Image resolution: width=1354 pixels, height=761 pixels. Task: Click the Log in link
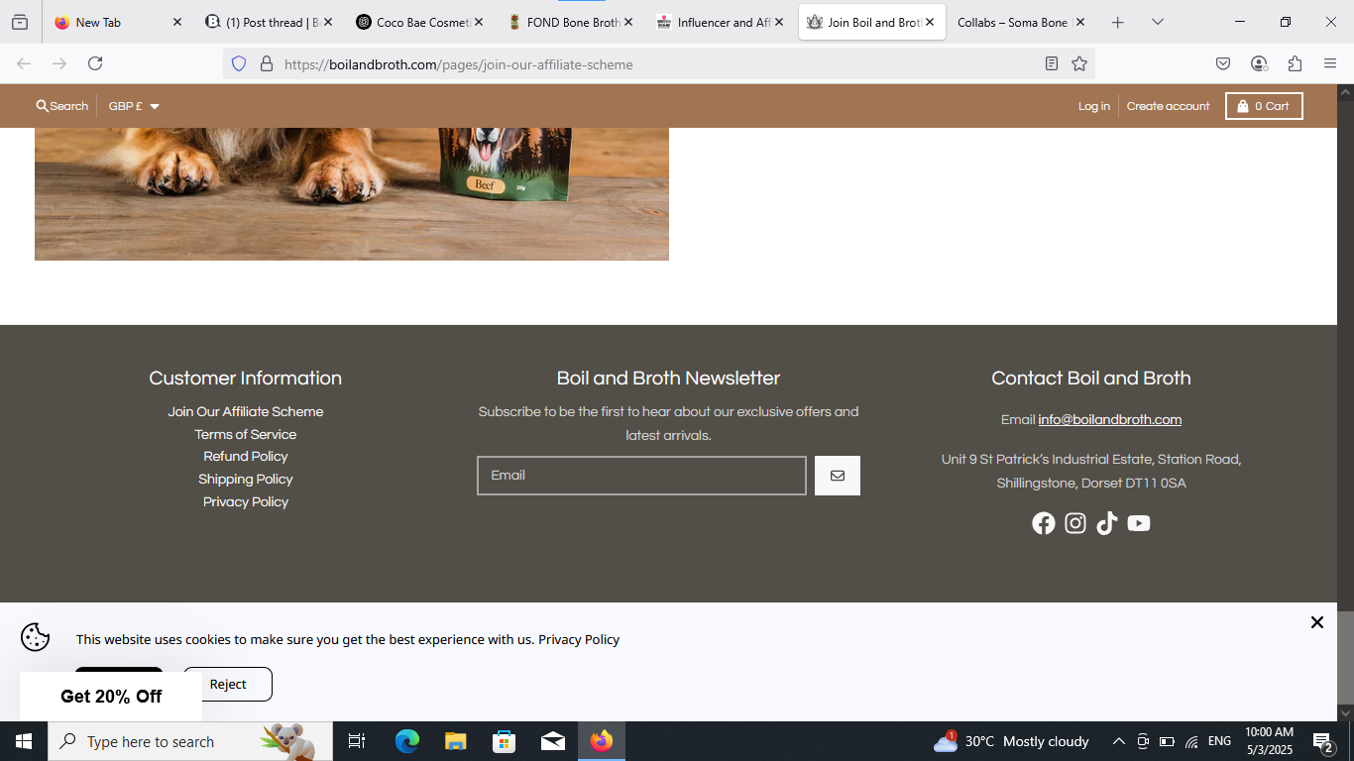(x=1094, y=106)
